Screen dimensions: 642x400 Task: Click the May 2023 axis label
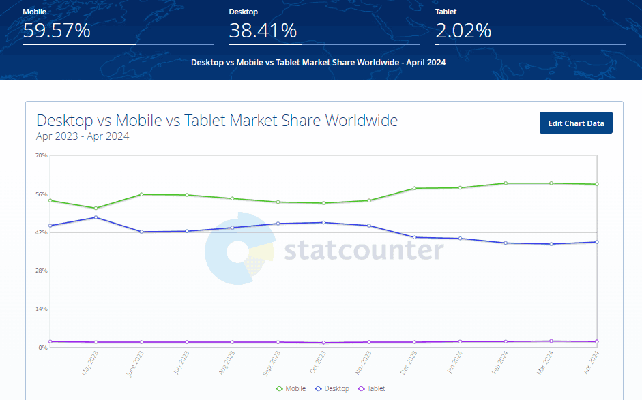click(89, 361)
